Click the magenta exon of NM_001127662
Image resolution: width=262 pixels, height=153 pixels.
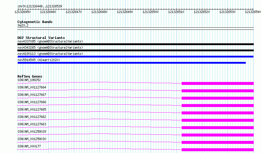pos(218,120)
